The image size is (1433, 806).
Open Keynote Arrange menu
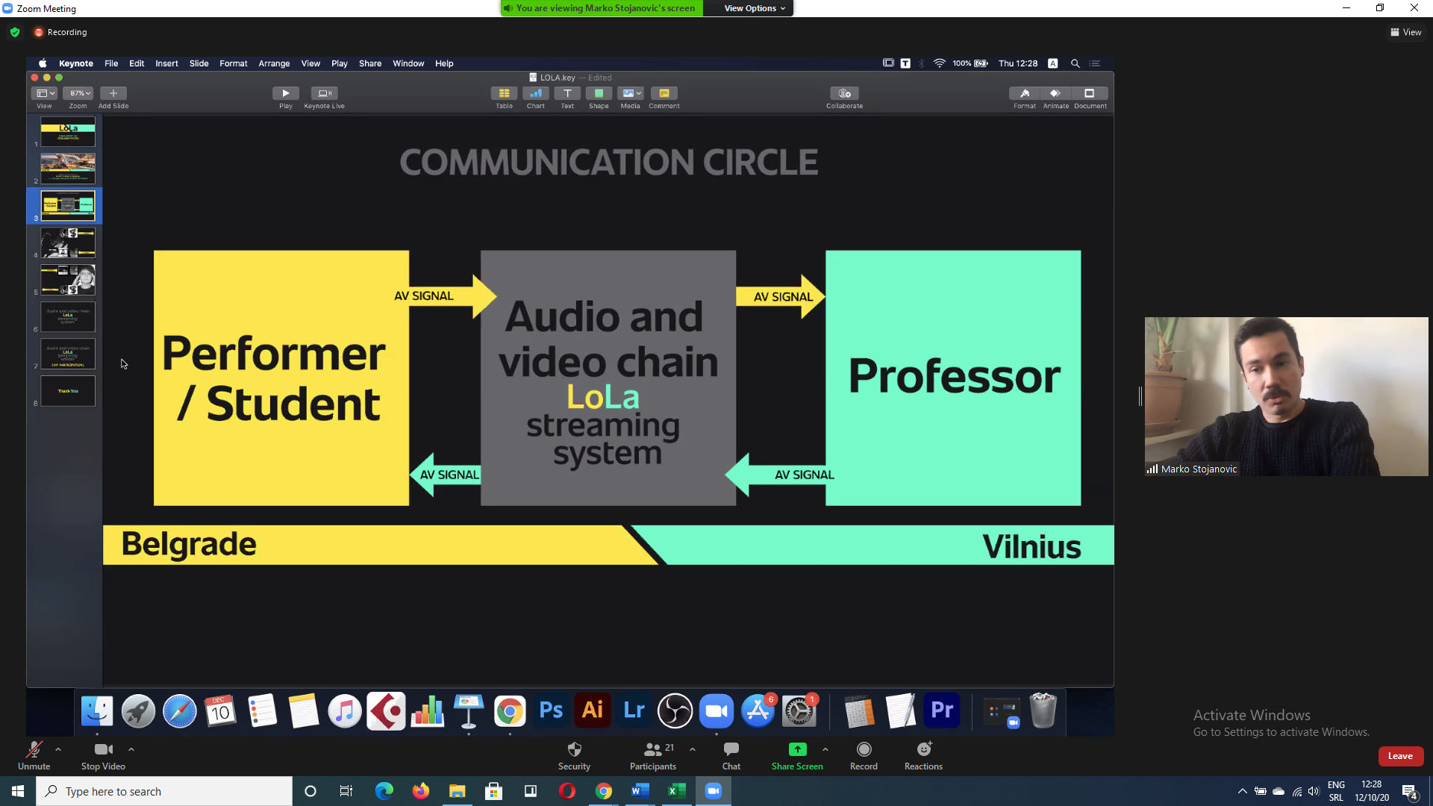pyautogui.click(x=274, y=63)
